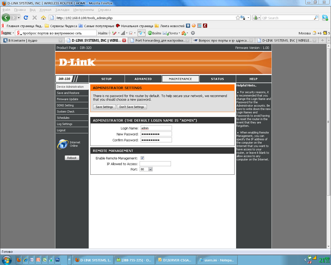Open the Windows Start orb
The image size is (331, 265).
[6, 260]
